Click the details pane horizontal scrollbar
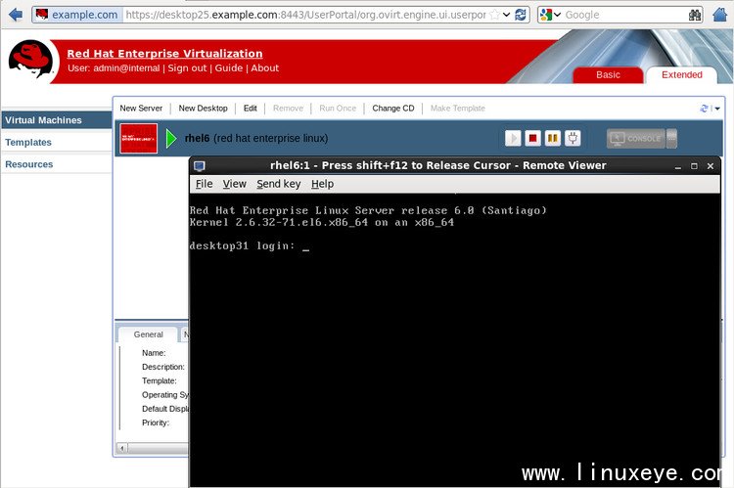The height and width of the screenshot is (488, 734). pos(158,448)
